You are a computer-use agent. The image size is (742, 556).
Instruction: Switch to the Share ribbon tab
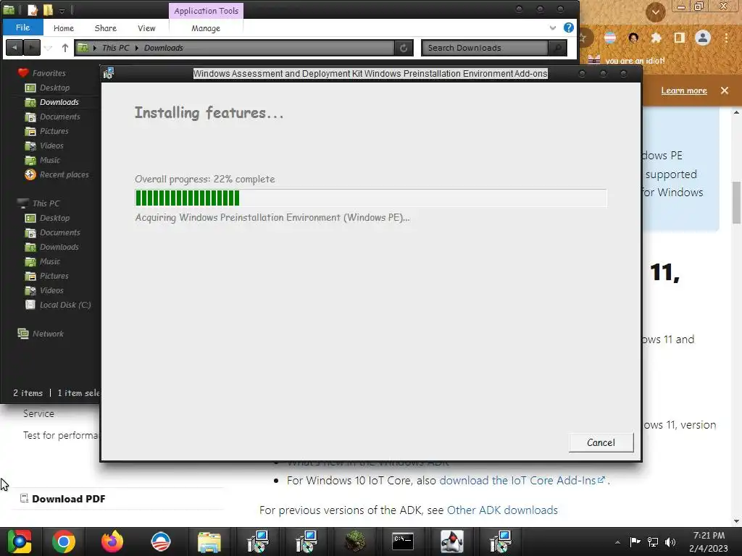106,28
